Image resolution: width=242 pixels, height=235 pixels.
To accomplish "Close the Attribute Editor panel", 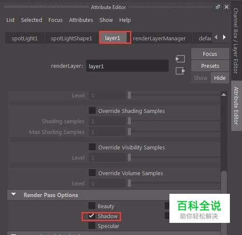I will pos(227,7).
